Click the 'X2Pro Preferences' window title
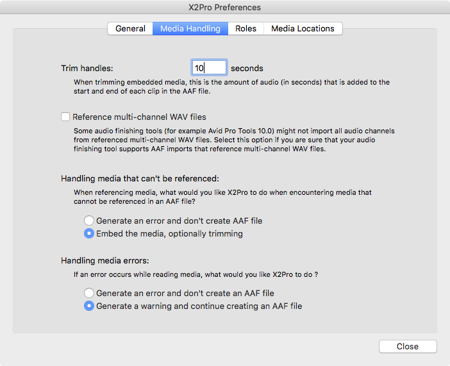450x366 pixels. tap(224, 7)
